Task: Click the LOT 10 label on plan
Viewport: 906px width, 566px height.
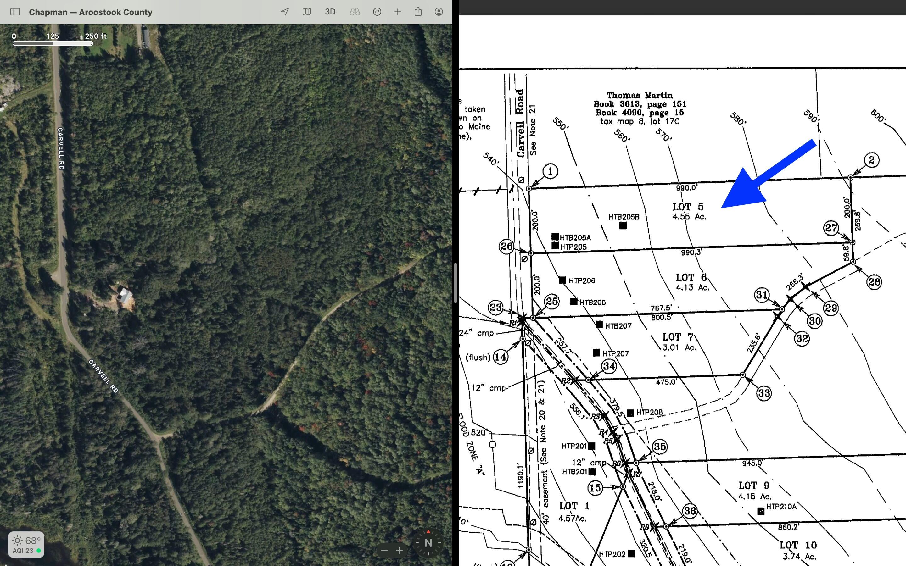Action: (x=798, y=545)
